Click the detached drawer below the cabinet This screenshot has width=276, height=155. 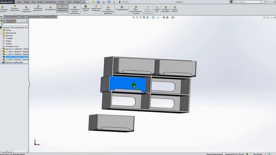111,123
